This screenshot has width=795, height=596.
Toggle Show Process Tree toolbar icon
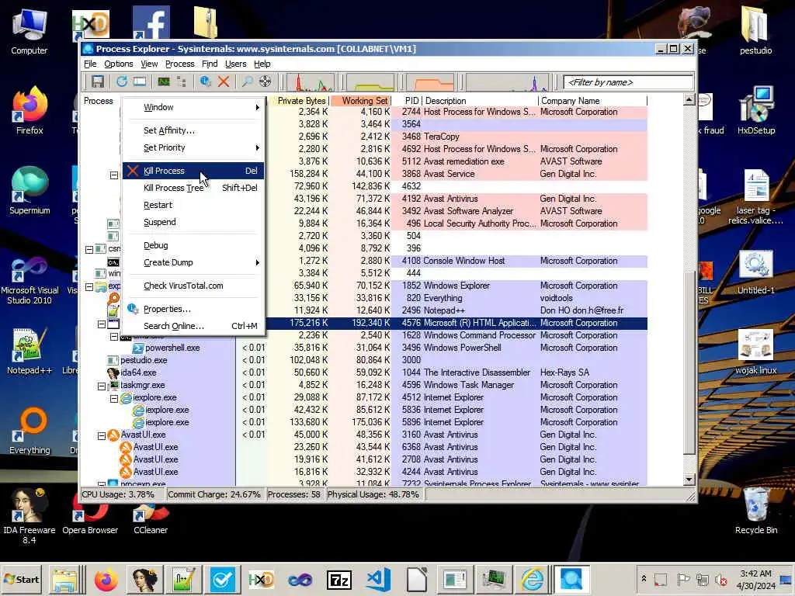(181, 81)
